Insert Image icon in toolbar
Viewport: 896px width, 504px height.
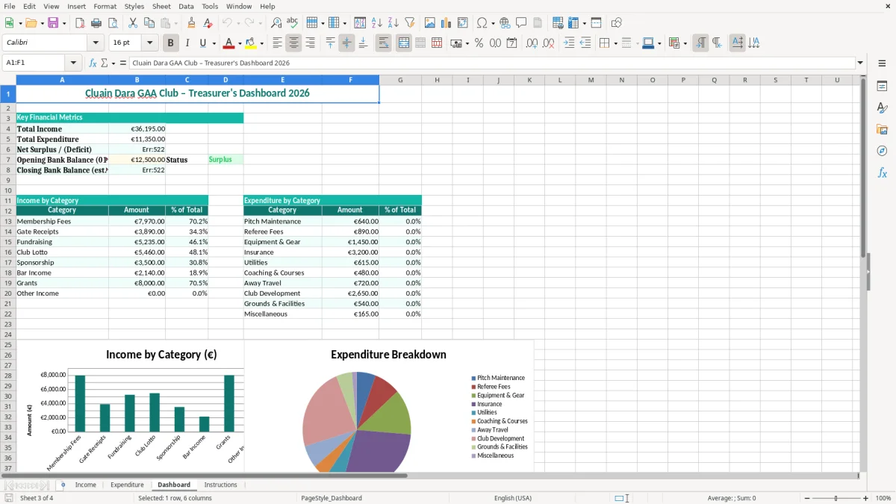430,23
